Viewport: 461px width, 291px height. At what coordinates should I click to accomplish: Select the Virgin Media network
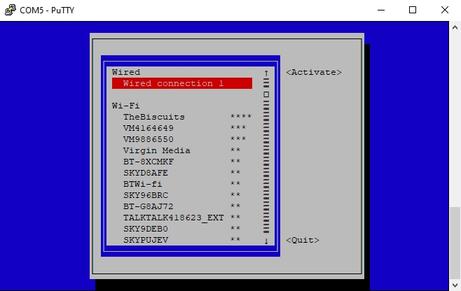click(182, 150)
